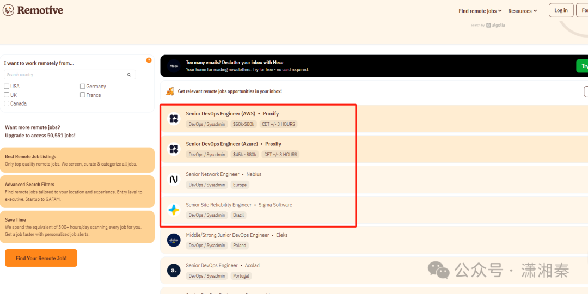This screenshot has width=588, height=294.
Task: Open the Nebius company logo
Action: (x=174, y=180)
